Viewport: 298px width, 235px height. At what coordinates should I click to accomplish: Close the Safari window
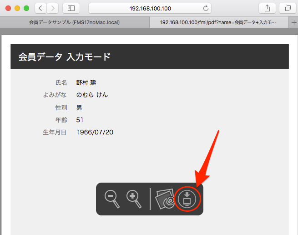pos(8,8)
